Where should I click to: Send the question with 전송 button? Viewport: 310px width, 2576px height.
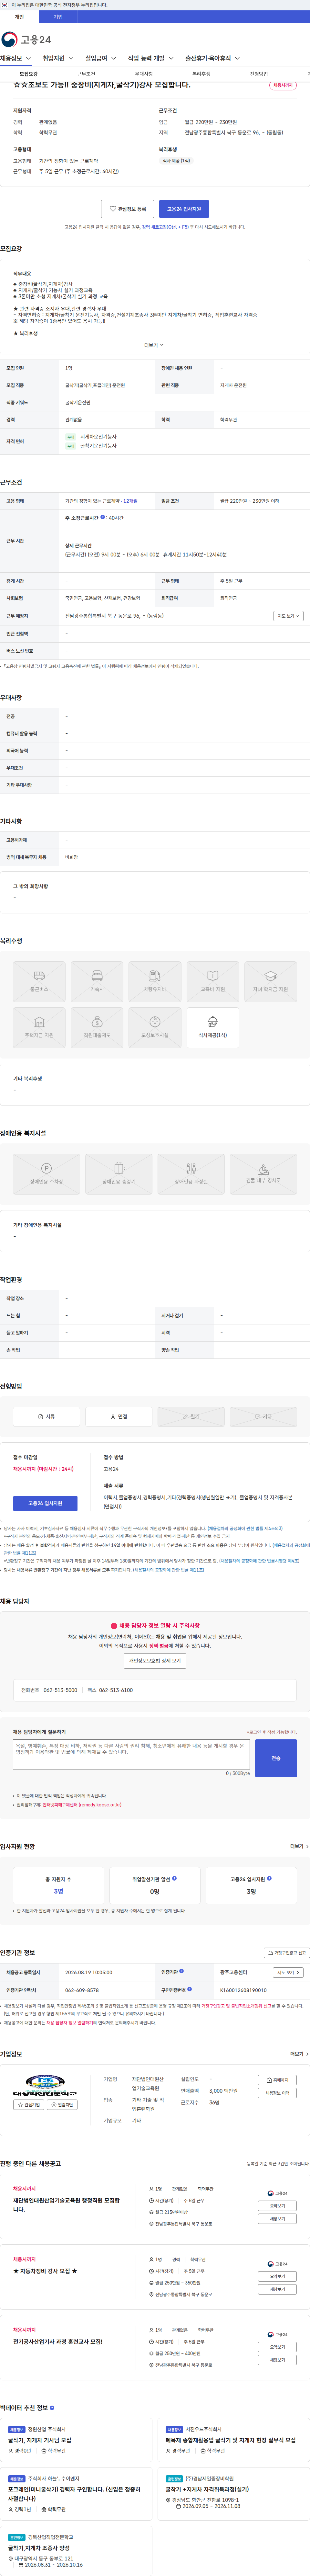[276, 1758]
